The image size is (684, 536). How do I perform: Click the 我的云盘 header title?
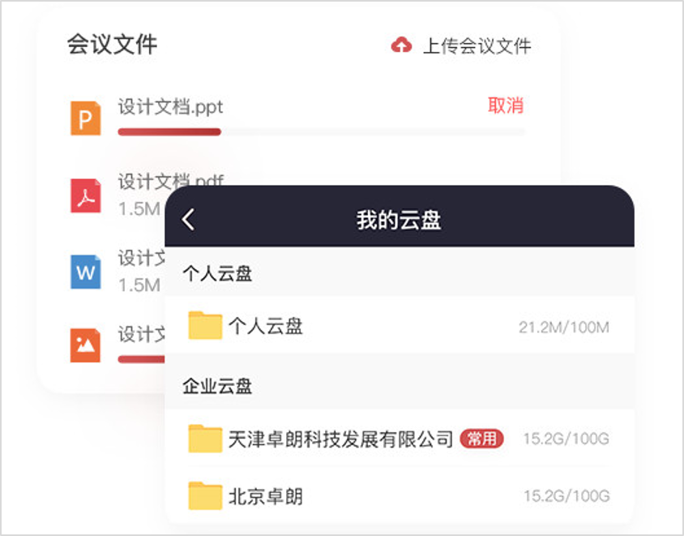point(399,220)
